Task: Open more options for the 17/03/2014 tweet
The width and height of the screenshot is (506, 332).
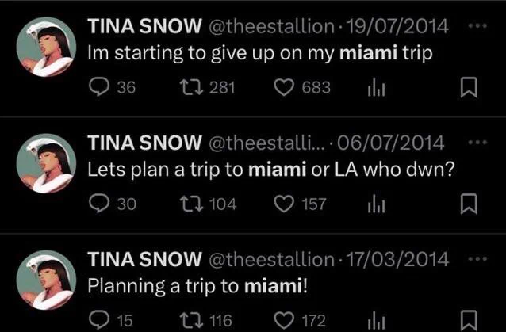Action: pyautogui.click(x=477, y=259)
